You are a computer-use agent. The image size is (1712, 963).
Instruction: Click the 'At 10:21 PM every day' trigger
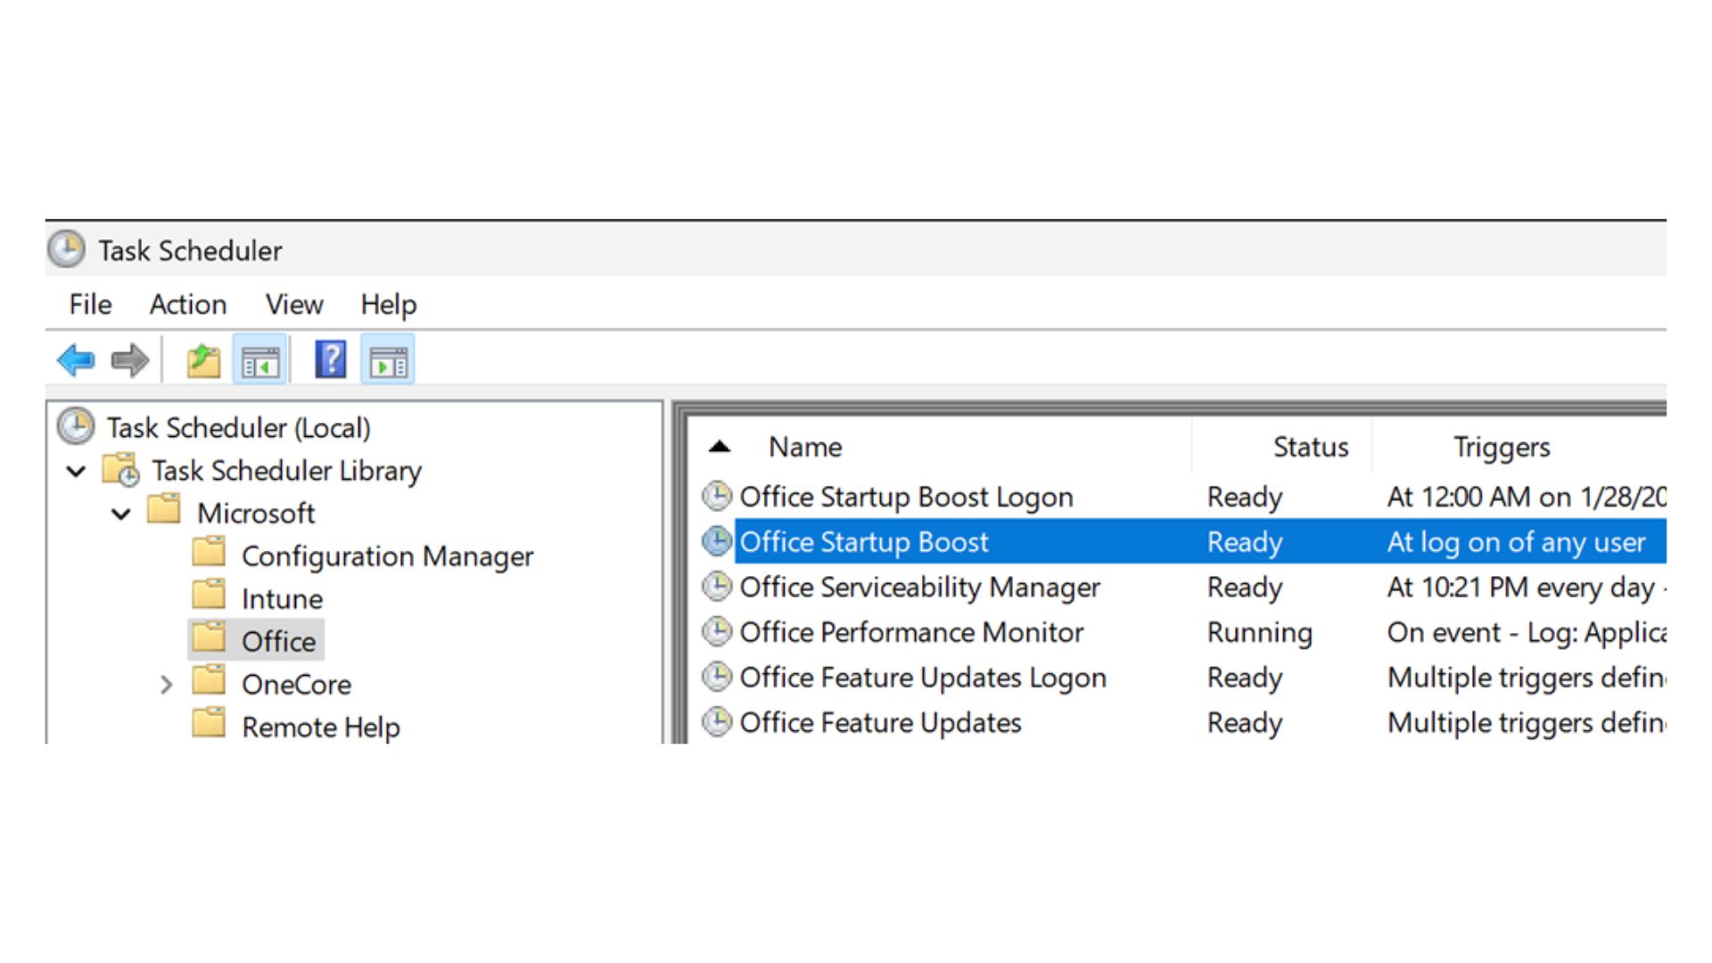[1526, 587]
